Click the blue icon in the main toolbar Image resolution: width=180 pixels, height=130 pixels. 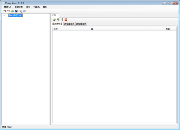(16, 11)
